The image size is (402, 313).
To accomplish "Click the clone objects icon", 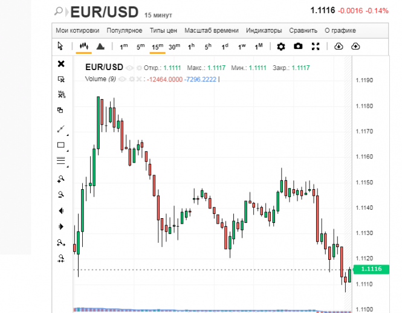I will tap(60, 110).
